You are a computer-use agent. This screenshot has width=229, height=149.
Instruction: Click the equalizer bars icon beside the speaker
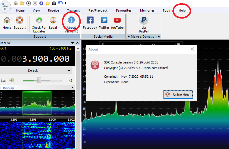coord(3,81)
